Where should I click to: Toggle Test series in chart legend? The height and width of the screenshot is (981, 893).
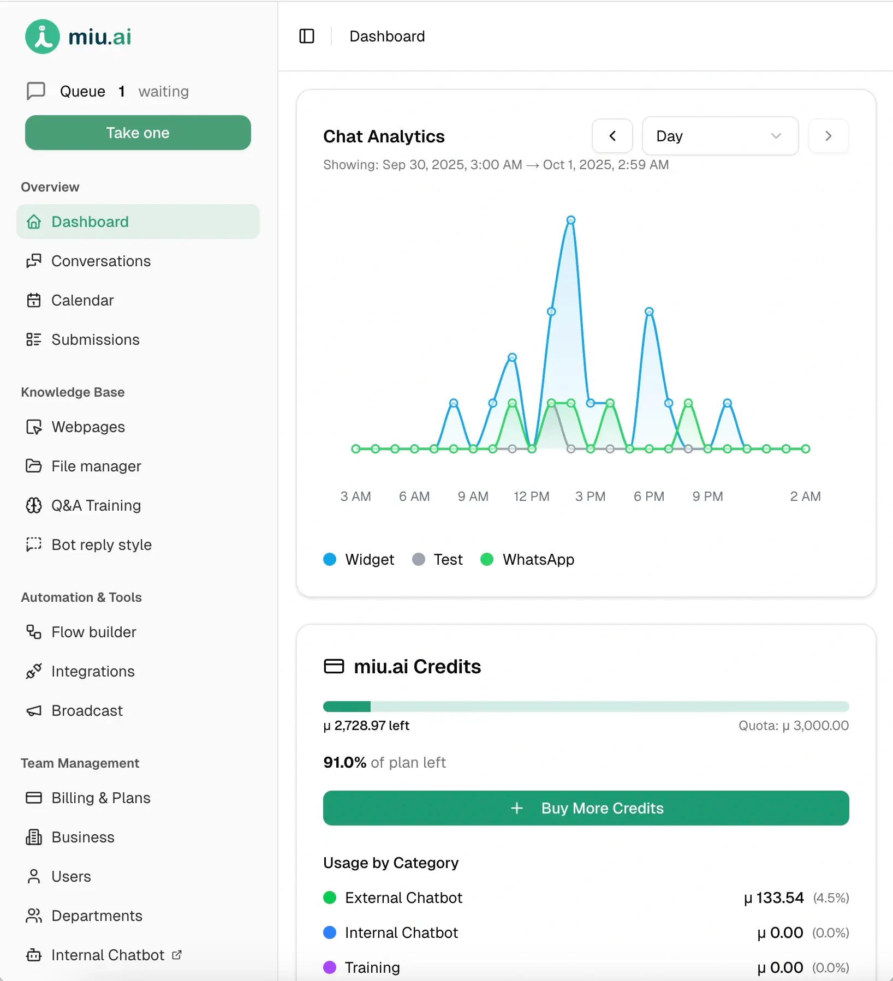[437, 559]
